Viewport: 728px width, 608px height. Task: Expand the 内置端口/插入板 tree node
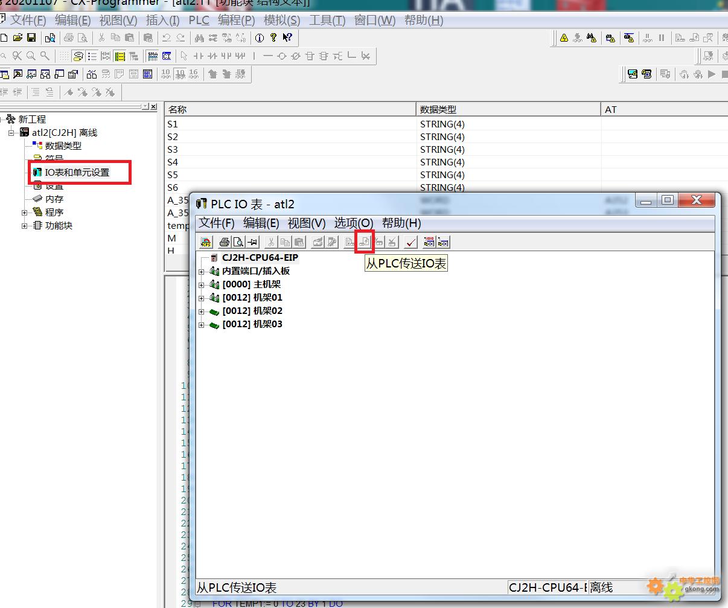[x=202, y=272]
